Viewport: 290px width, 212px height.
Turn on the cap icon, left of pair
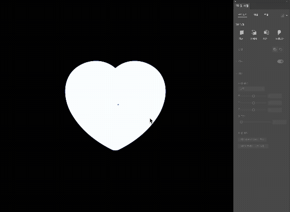pos(275,49)
